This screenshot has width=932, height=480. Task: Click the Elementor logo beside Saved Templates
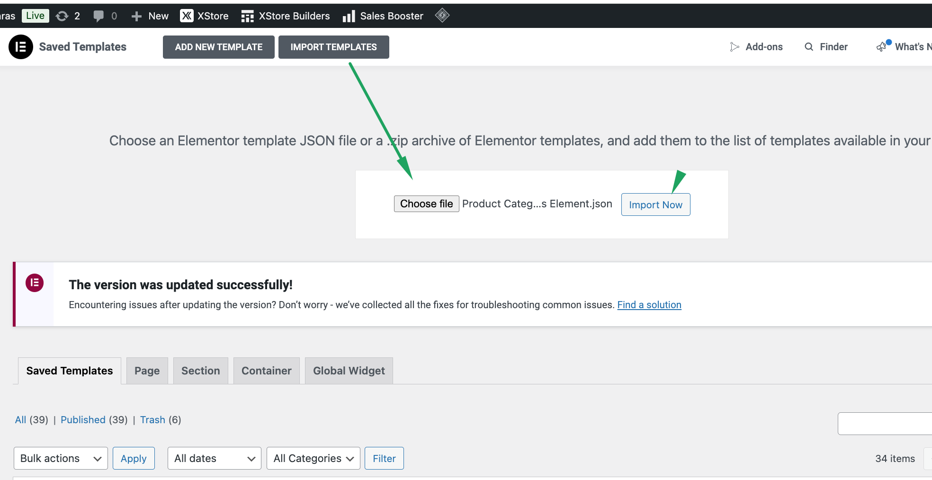pos(21,47)
